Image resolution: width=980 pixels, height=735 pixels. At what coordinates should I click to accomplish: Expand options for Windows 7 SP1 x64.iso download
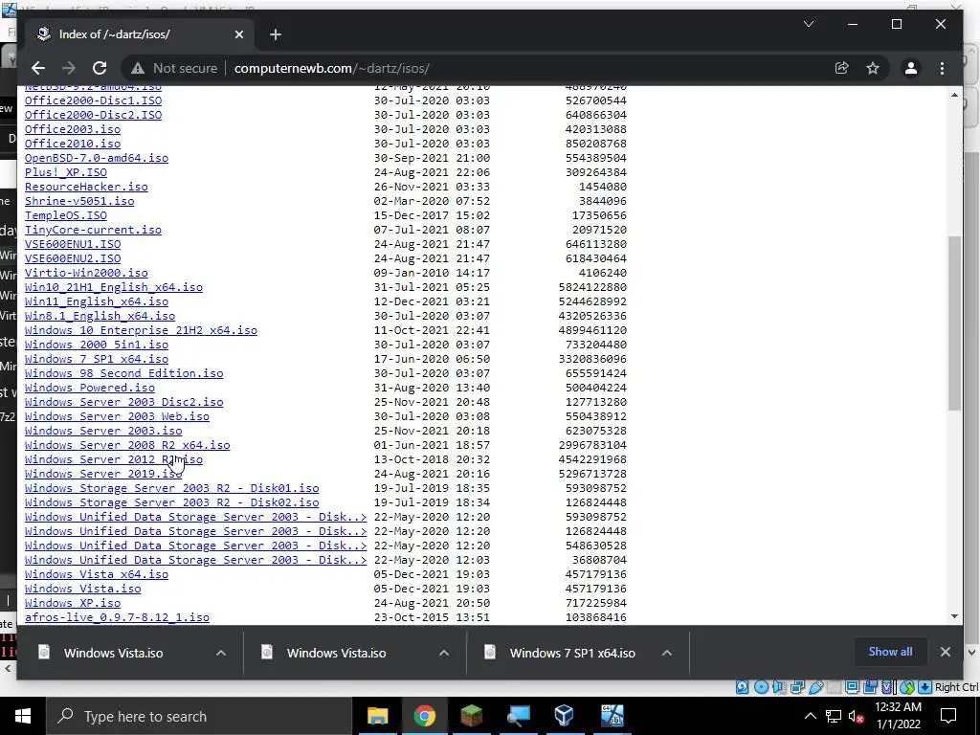tap(667, 653)
